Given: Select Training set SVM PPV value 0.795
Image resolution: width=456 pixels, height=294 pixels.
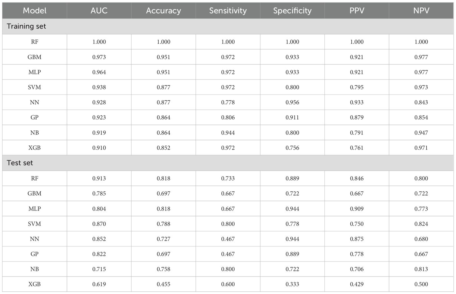Looking at the screenshot, I should coord(357,87).
